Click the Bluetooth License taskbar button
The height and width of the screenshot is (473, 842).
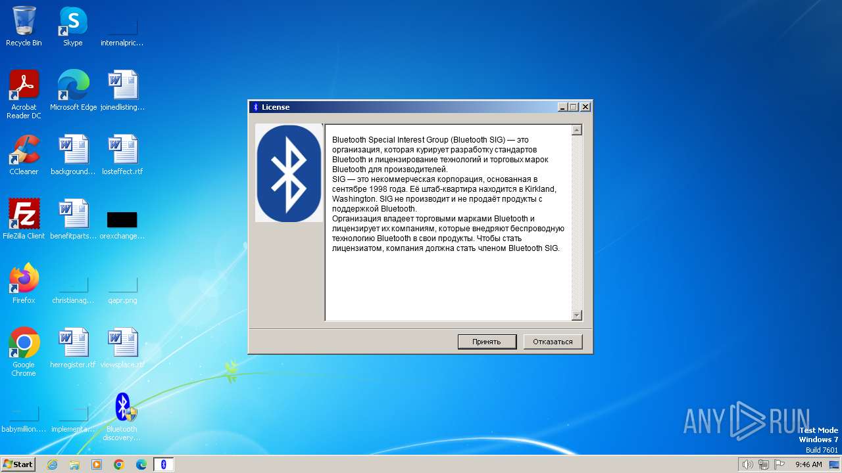pos(164,464)
